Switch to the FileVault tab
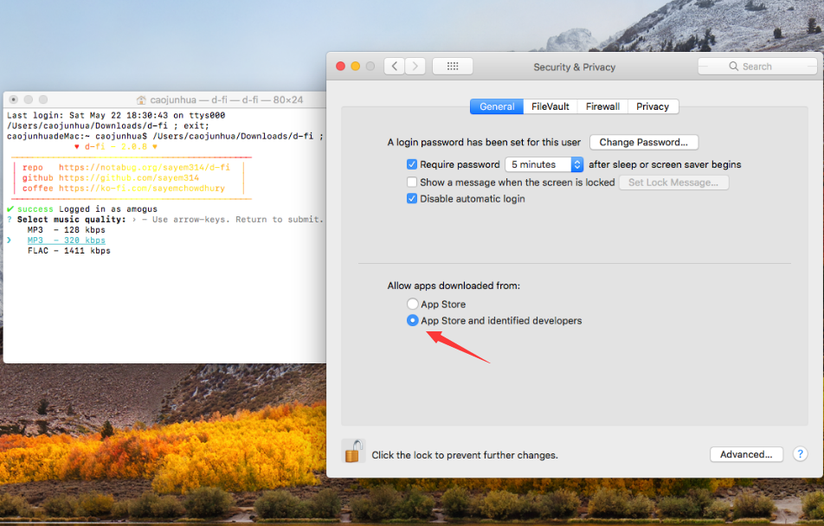This screenshot has height=526, width=824. pos(550,106)
